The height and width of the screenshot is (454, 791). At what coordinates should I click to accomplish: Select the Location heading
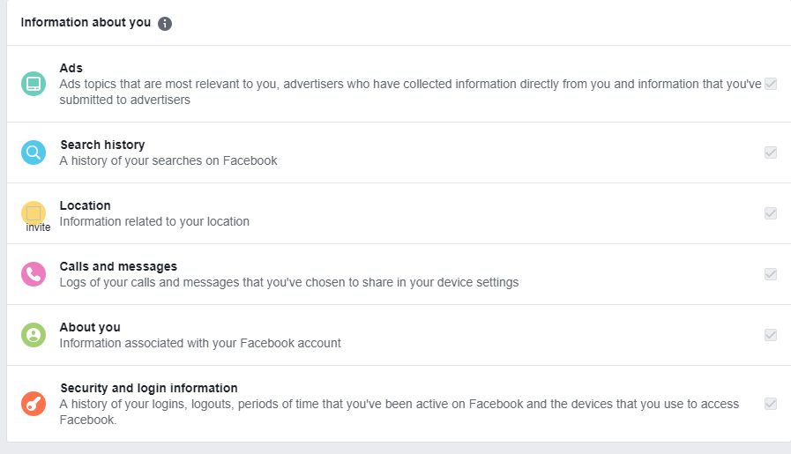click(x=86, y=205)
